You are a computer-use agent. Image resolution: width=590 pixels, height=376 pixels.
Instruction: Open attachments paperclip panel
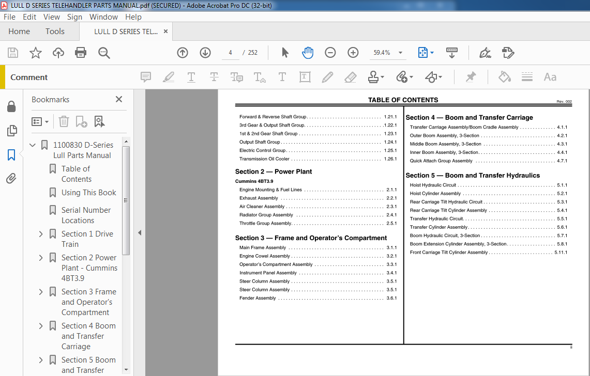[11, 178]
